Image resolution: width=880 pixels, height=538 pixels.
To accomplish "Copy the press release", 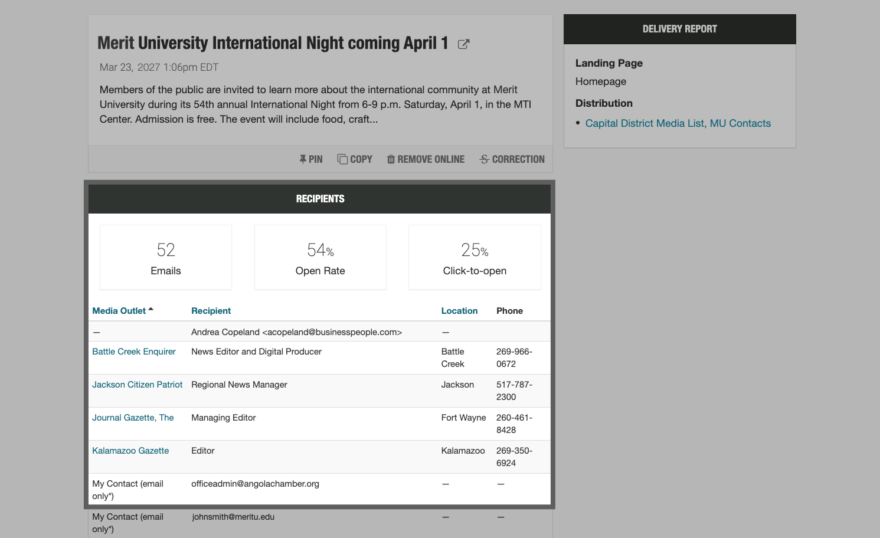I will (354, 159).
